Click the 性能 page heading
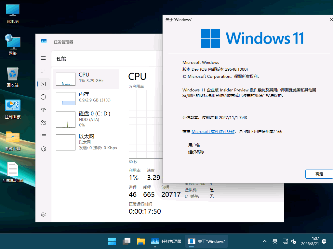 61,59
